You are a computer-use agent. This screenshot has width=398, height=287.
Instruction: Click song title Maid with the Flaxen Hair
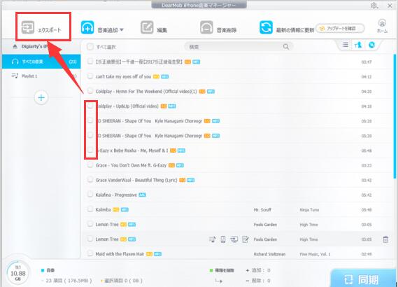coord(120,254)
